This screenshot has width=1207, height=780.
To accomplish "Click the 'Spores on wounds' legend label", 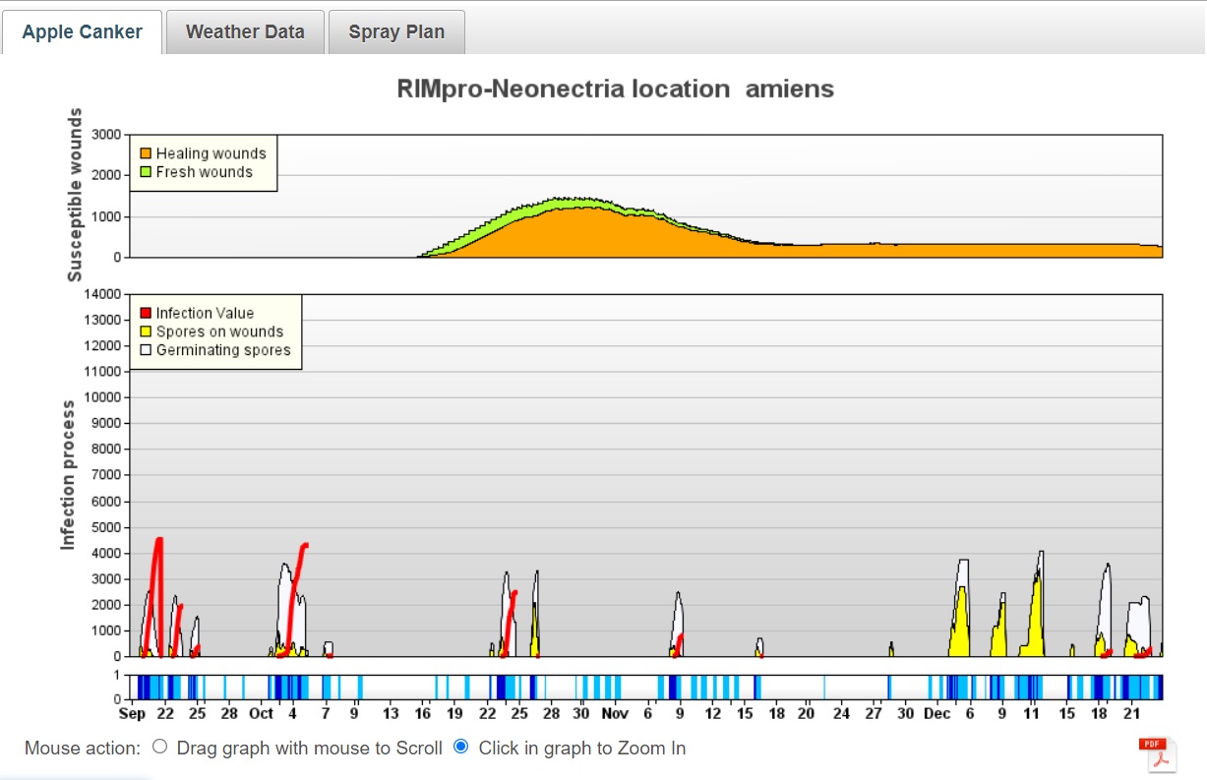I will (219, 331).
